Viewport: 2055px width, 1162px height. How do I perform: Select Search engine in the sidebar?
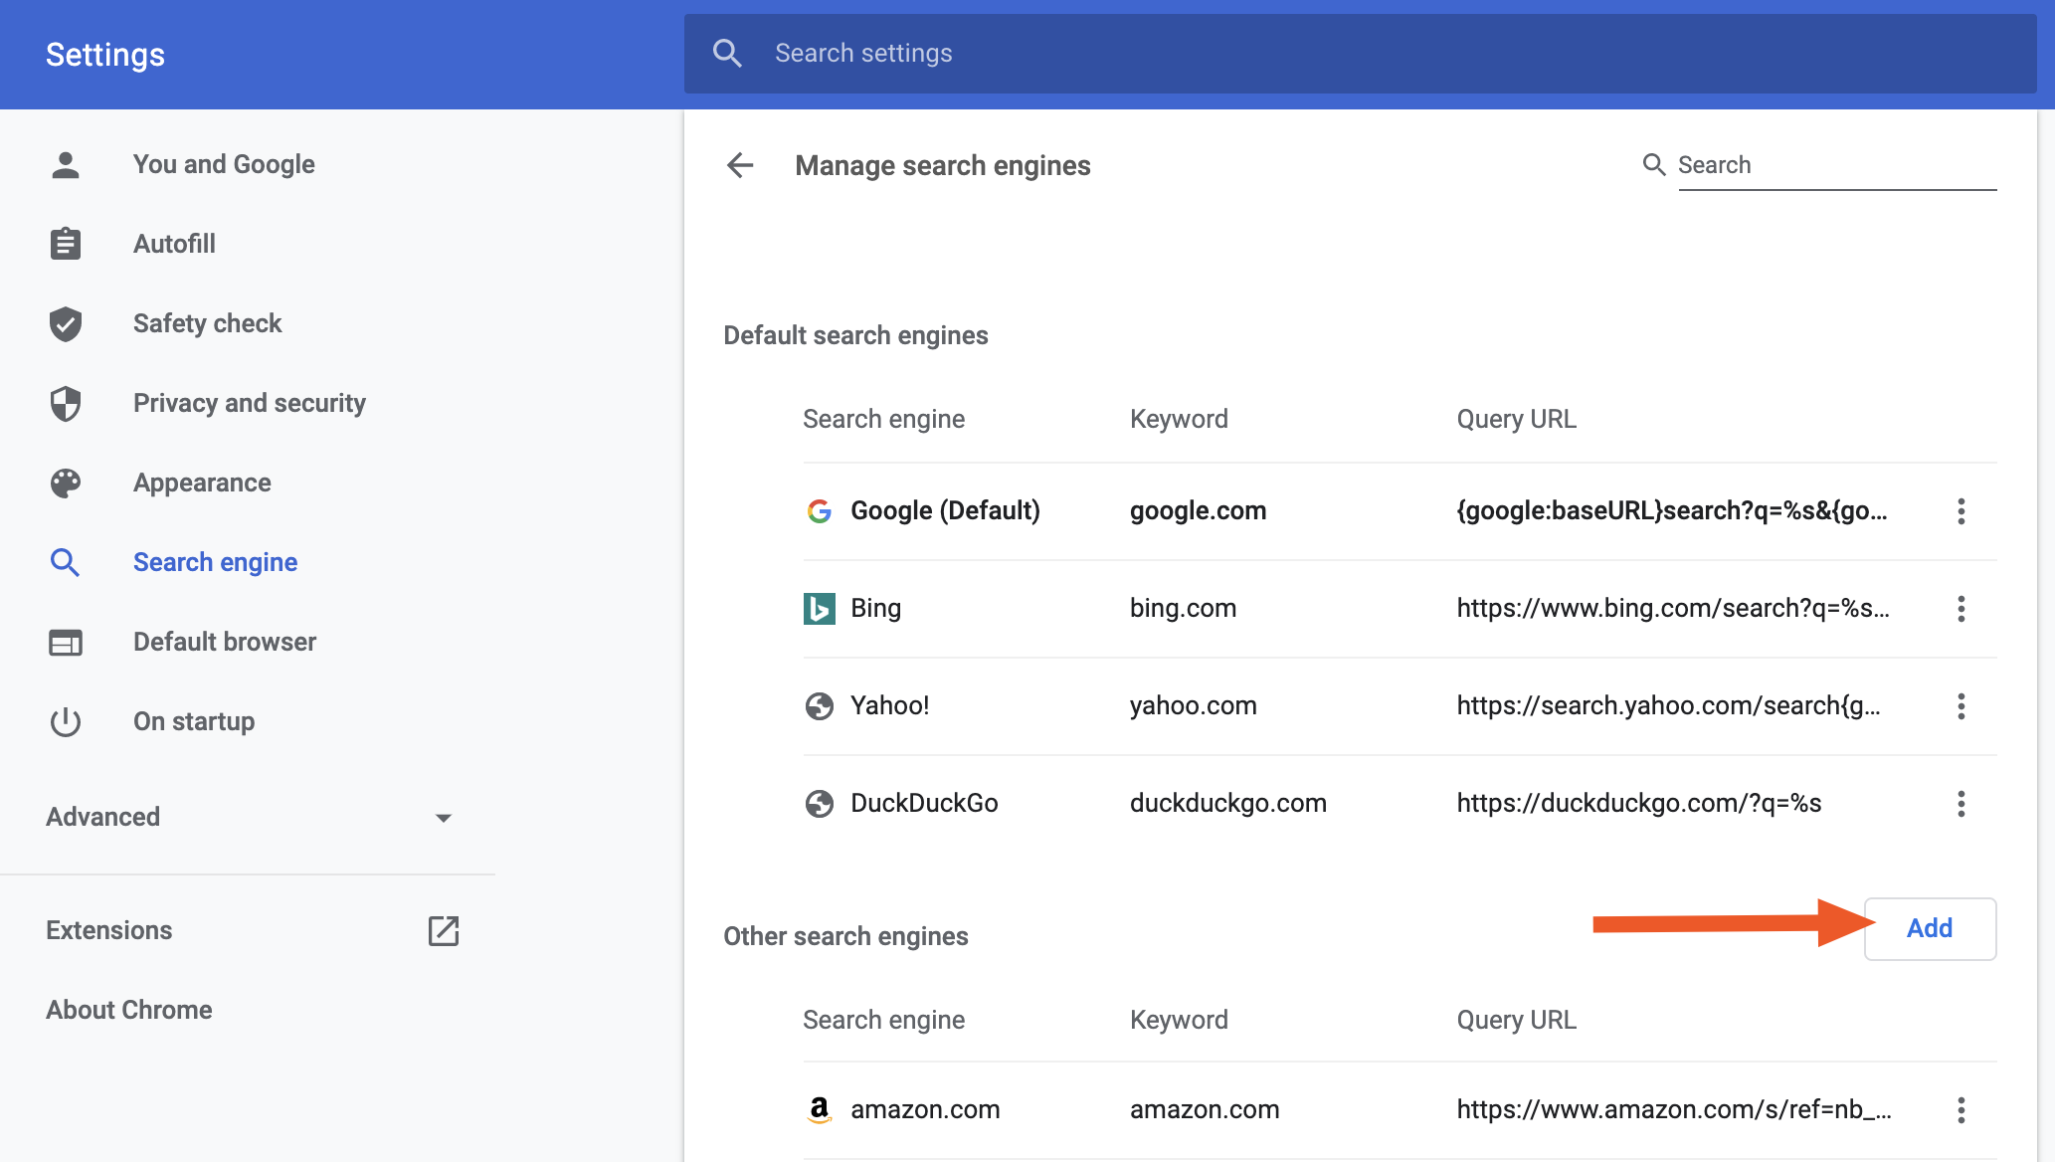click(215, 562)
